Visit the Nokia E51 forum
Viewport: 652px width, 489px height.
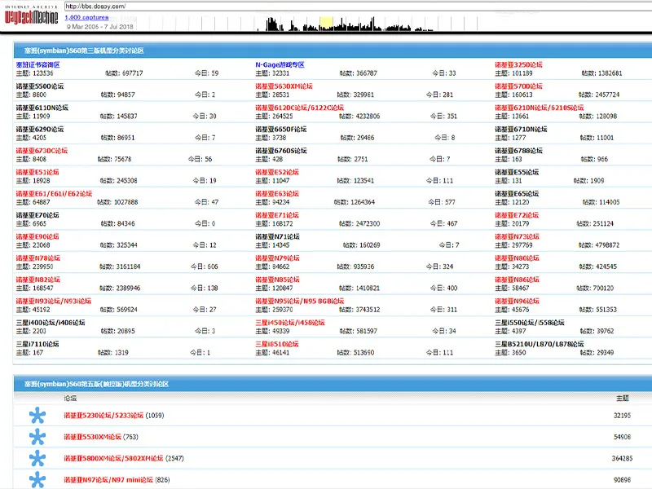37,172
